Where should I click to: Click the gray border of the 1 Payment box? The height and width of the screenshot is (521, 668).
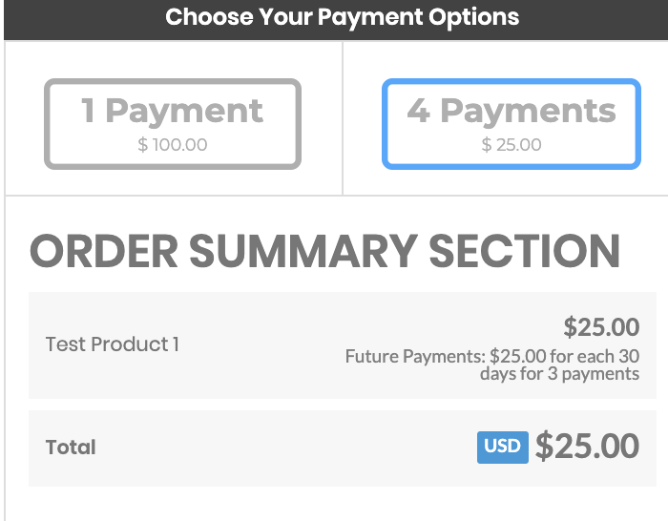(x=48, y=124)
